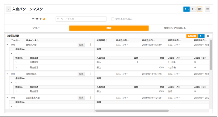The image size is (218, 117).
Task: Click 当月 value in row 001 details
Action: (x=170, y=91)
